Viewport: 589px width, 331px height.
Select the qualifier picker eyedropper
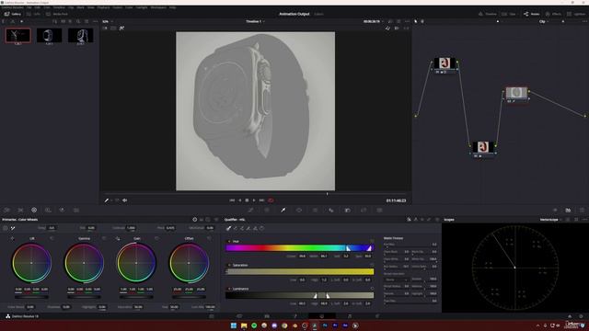[x=228, y=228]
